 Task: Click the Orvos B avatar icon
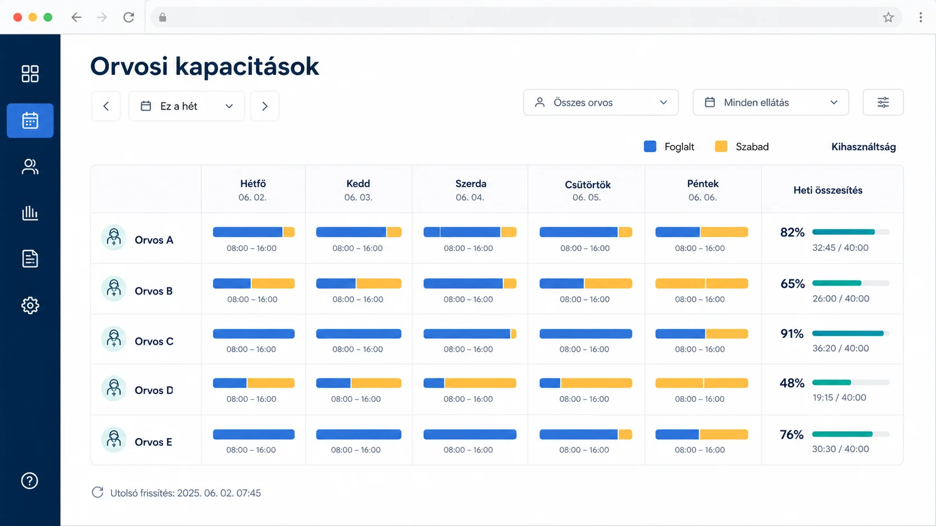114,288
